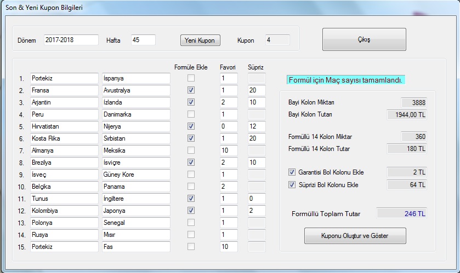Click the Bayi Kolon Tutarı value 1944,00 TL
This screenshot has height=273, width=460.
click(x=407, y=115)
